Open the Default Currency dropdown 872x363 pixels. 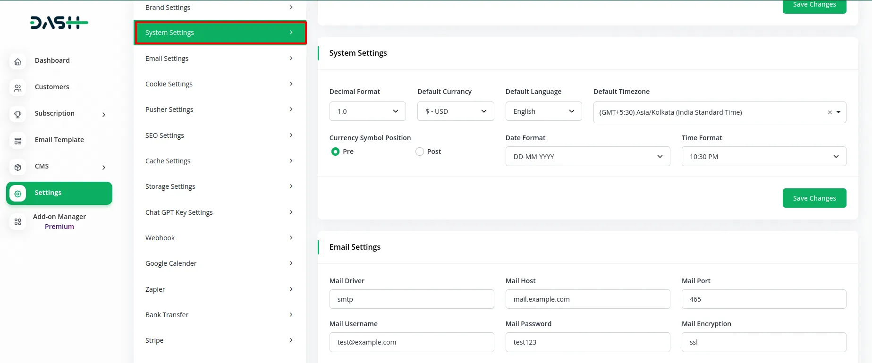click(456, 111)
